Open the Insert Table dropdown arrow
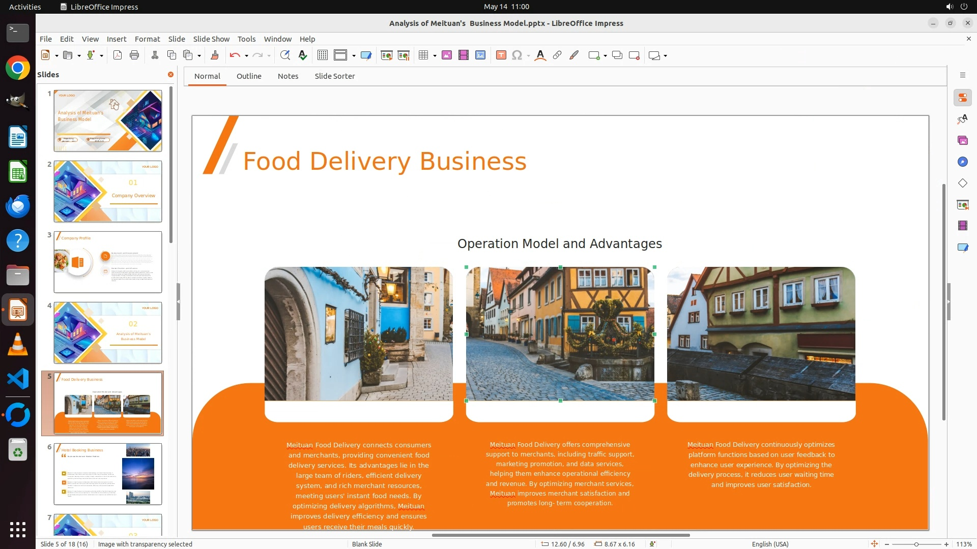This screenshot has height=549, width=977. tap(435, 56)
